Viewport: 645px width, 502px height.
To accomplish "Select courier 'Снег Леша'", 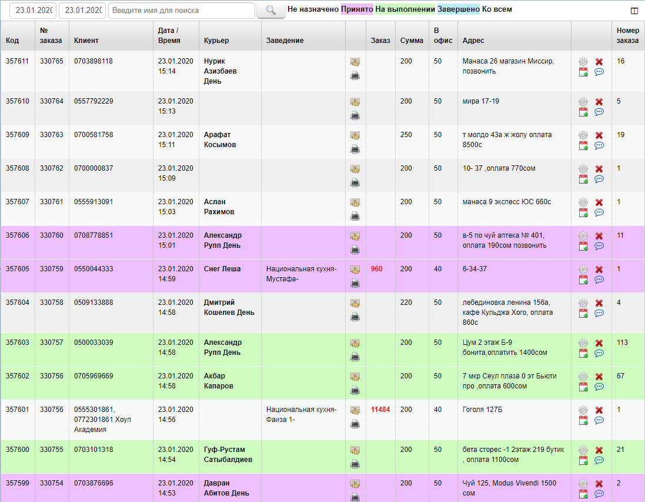I will (222, 269).
